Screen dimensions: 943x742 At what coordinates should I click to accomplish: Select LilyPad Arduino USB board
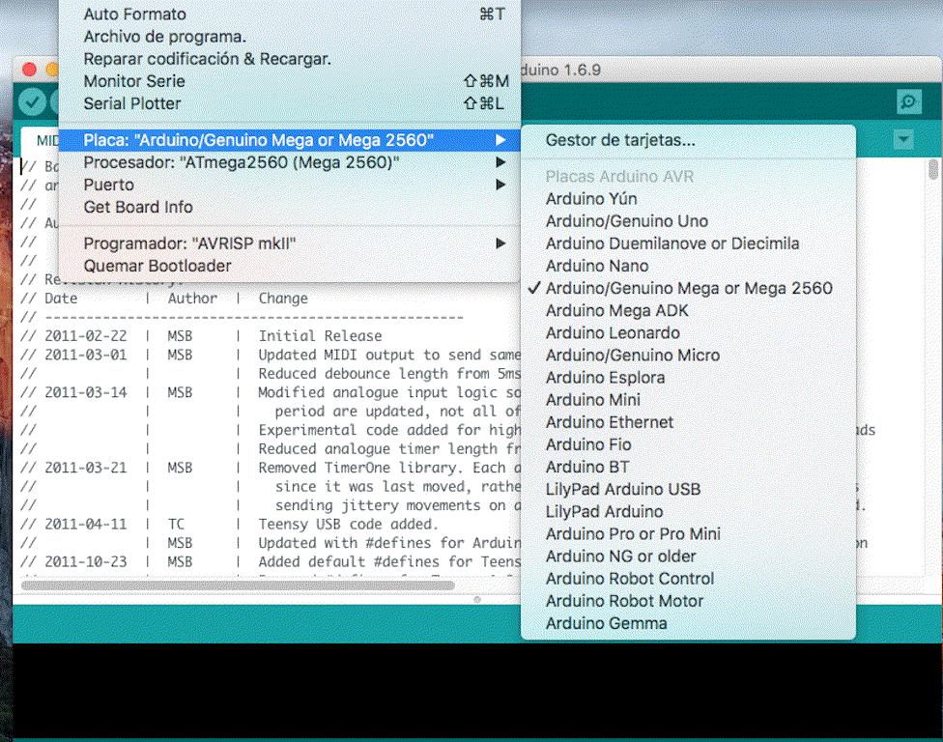coord(623,489)
